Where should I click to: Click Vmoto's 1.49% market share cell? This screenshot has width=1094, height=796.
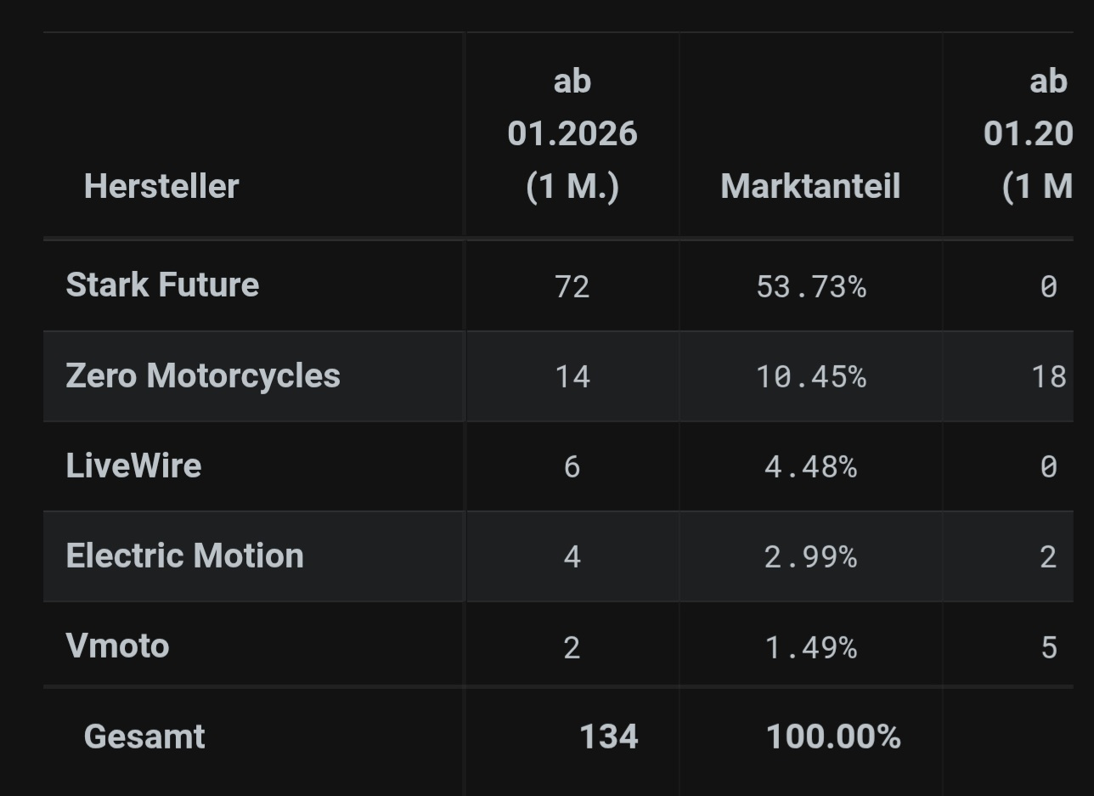pyautogui.click(x=810, y=647)
